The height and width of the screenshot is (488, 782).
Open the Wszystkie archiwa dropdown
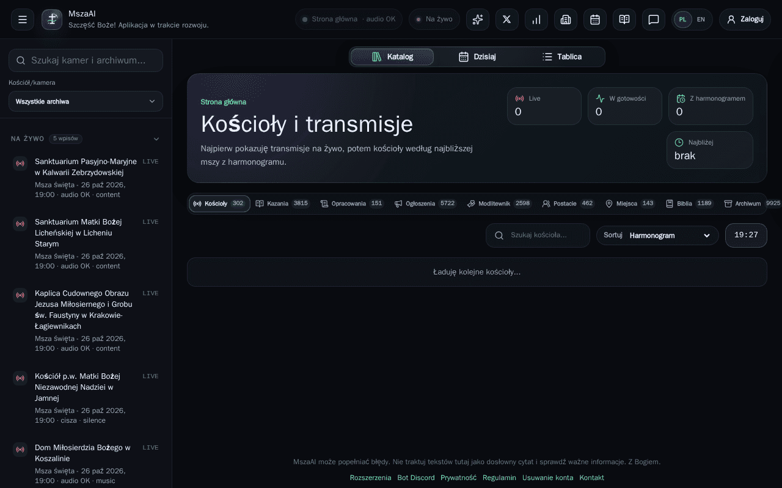[x=86, y=101]
